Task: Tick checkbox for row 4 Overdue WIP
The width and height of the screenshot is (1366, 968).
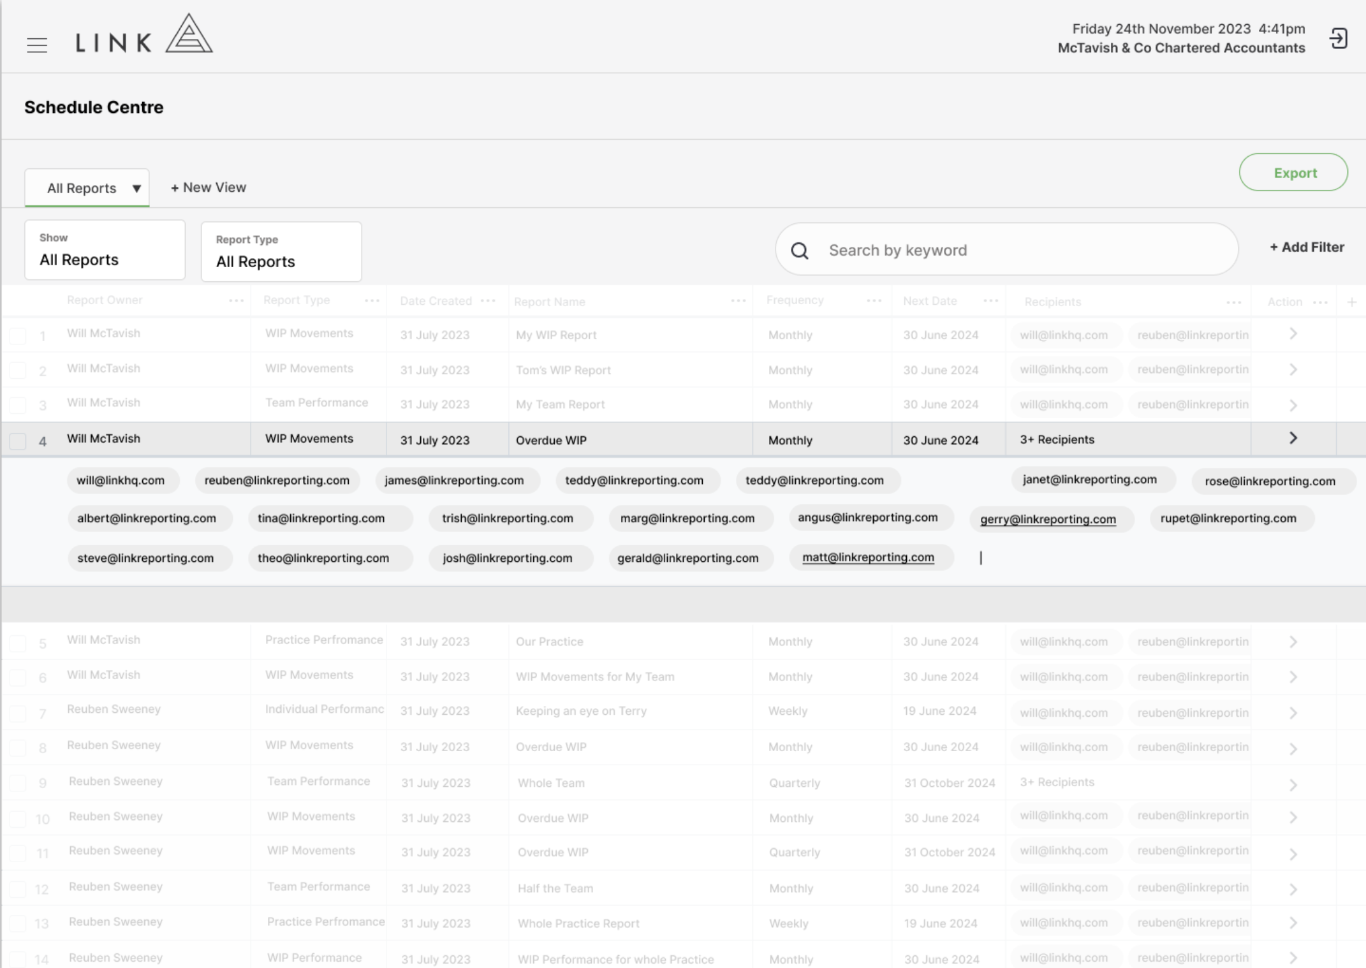Action: 18,441
